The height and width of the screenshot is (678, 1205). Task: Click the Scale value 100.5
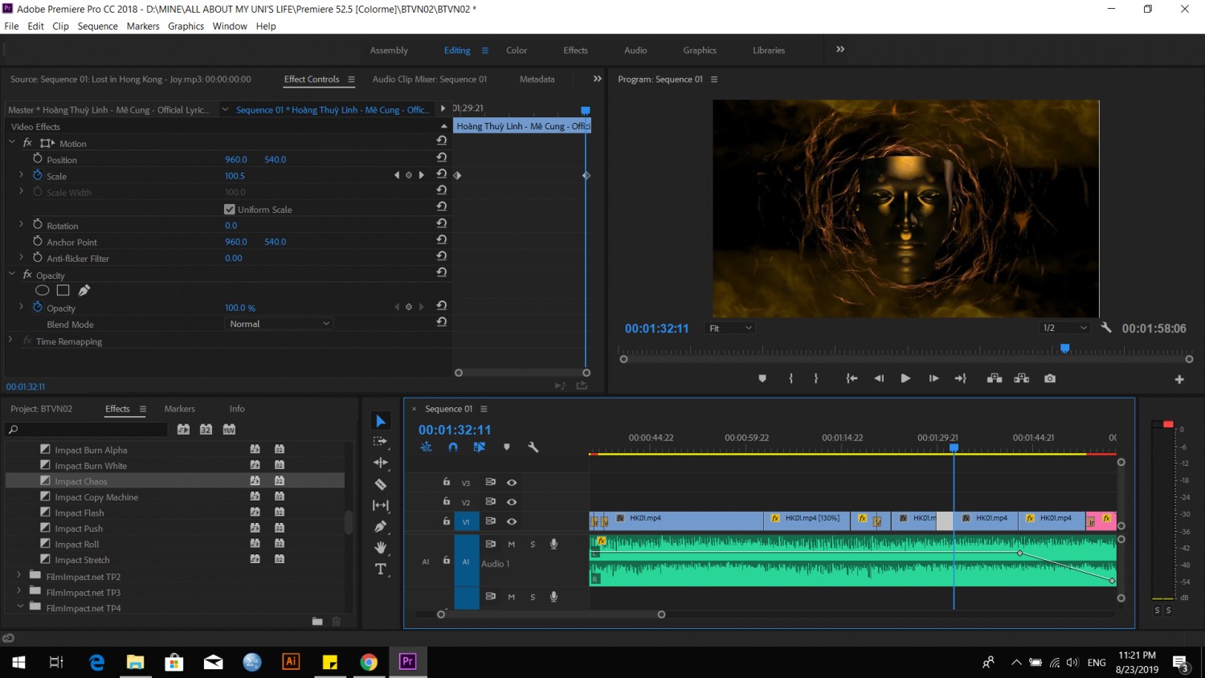click(x=235, y=176)
